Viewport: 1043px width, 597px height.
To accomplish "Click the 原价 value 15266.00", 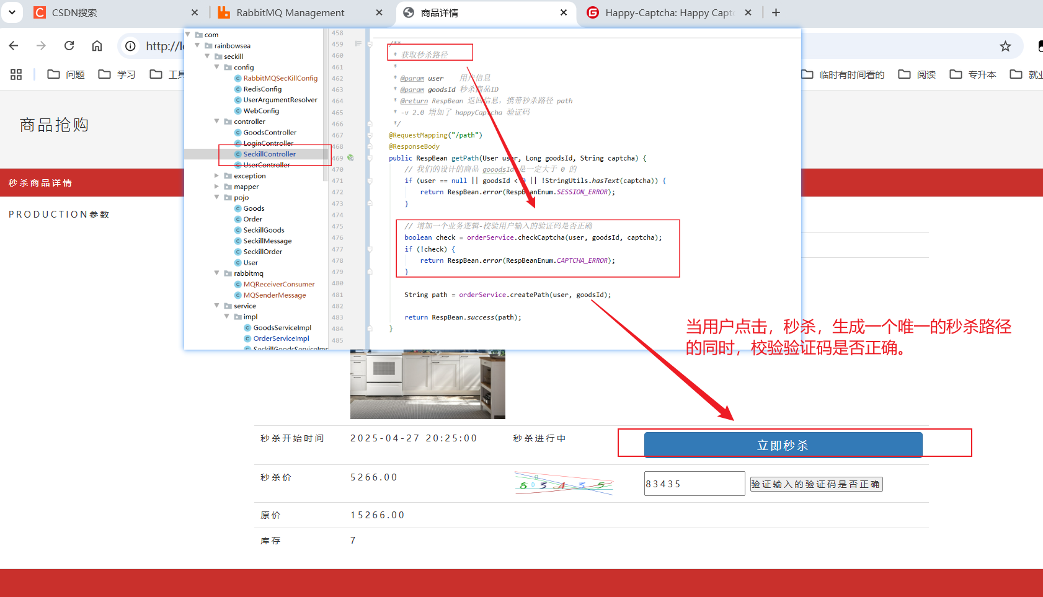I will 378,515.
